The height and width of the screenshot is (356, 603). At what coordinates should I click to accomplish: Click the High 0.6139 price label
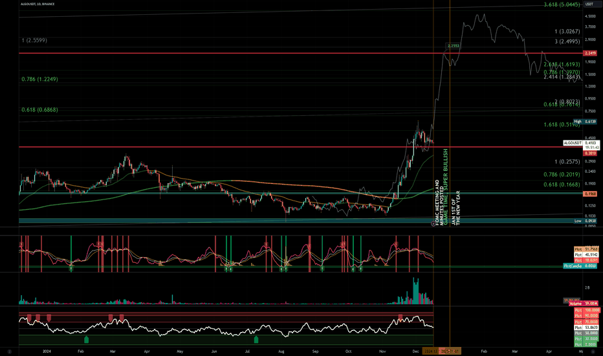584,122
